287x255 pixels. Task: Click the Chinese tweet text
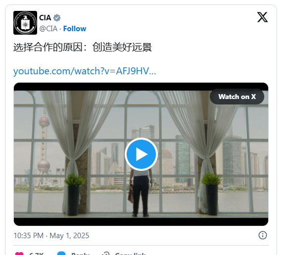tap(83, 47)
